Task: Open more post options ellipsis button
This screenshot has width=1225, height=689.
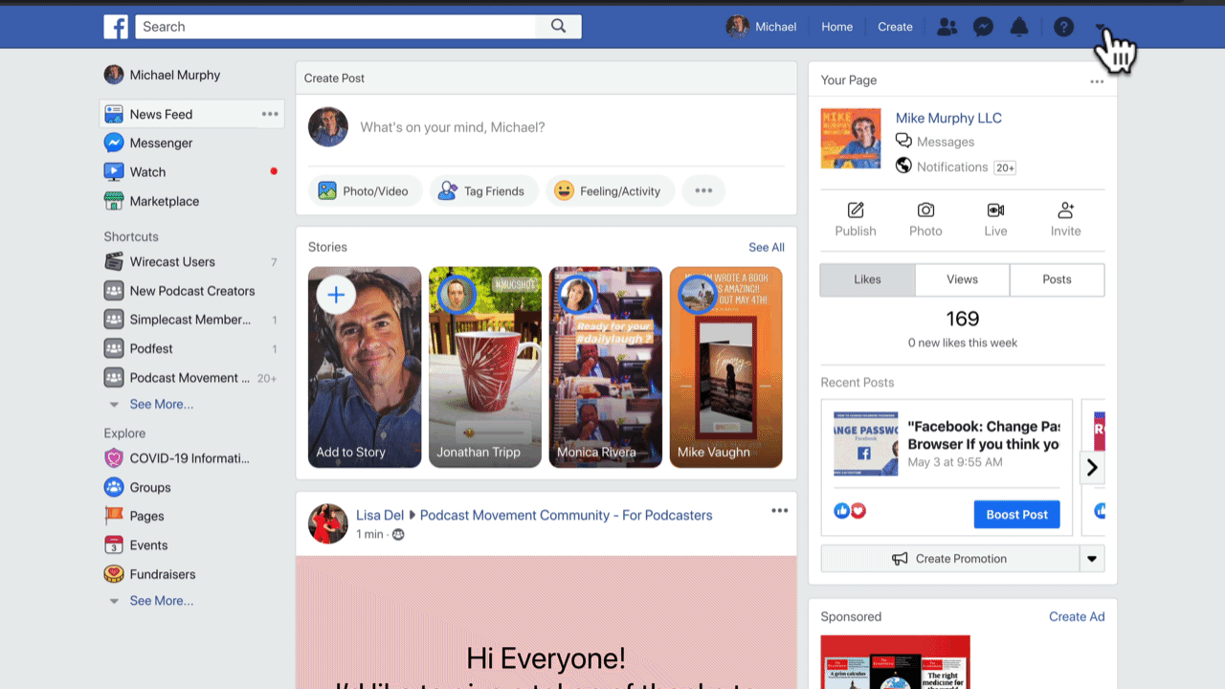Action: [x=703, y=191]
